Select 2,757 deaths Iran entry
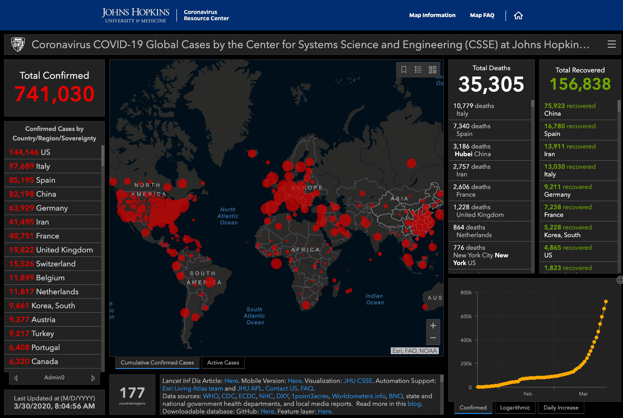 [x=490, y=171]
